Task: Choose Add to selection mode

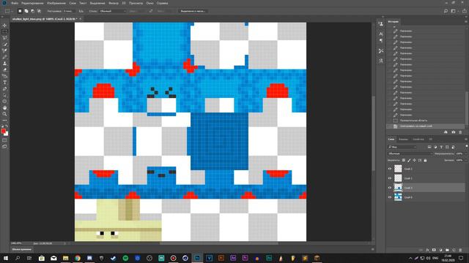Action: (26, 11)
